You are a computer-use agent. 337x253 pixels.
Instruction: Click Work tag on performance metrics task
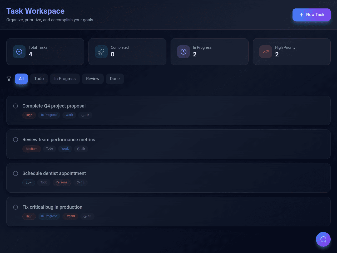coord(65,149)
